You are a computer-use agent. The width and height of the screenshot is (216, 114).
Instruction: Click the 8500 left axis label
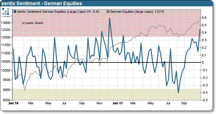click(x=7, y=100)
